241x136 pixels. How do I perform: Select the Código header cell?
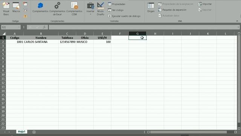(15, 38)
